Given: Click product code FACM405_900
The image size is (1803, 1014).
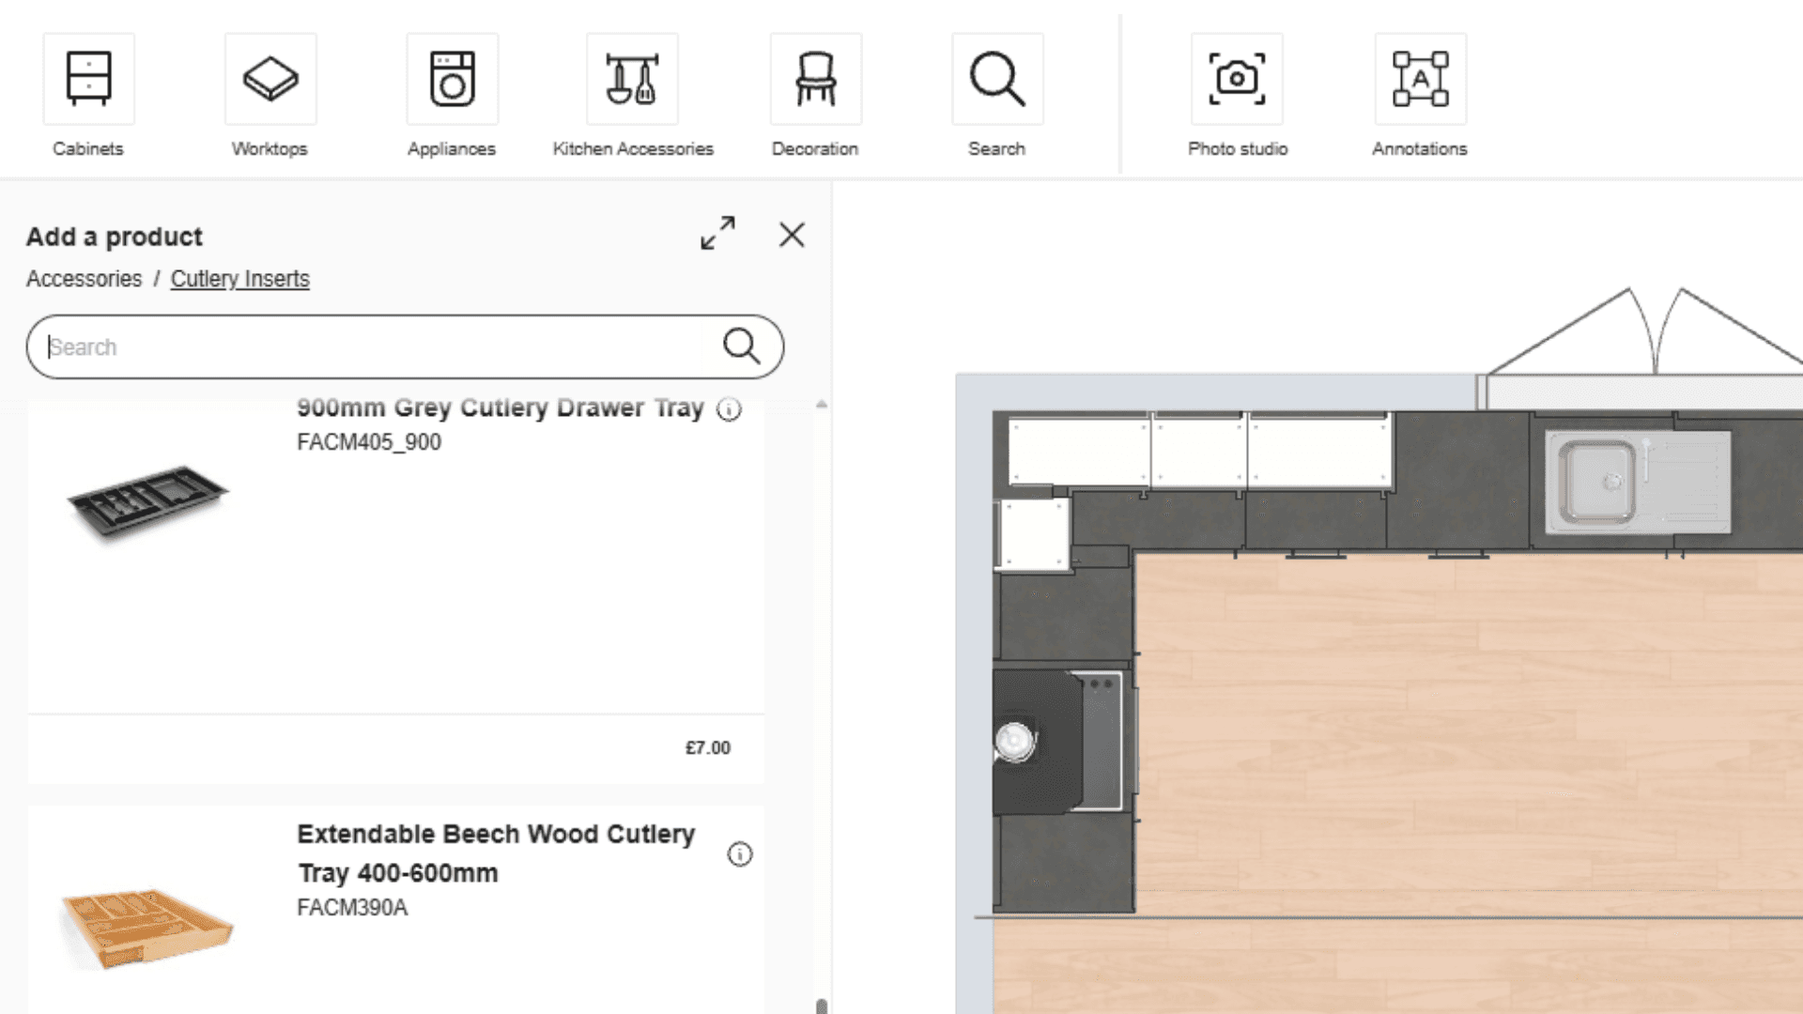Looking at the screenshot, I should (369, 442).
